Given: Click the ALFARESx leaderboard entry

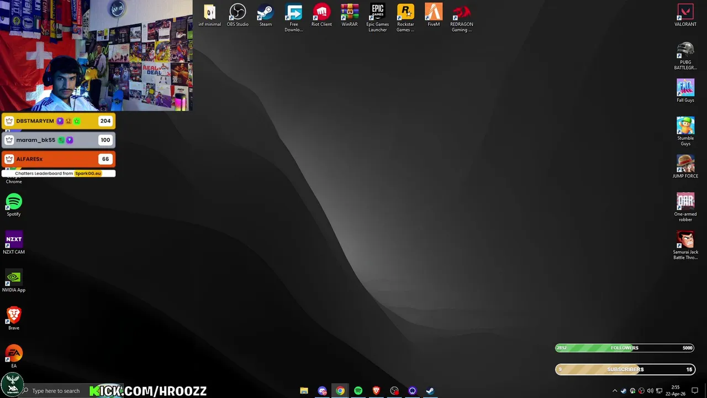Looking at the screenshot, I should [x=59, y=159].
